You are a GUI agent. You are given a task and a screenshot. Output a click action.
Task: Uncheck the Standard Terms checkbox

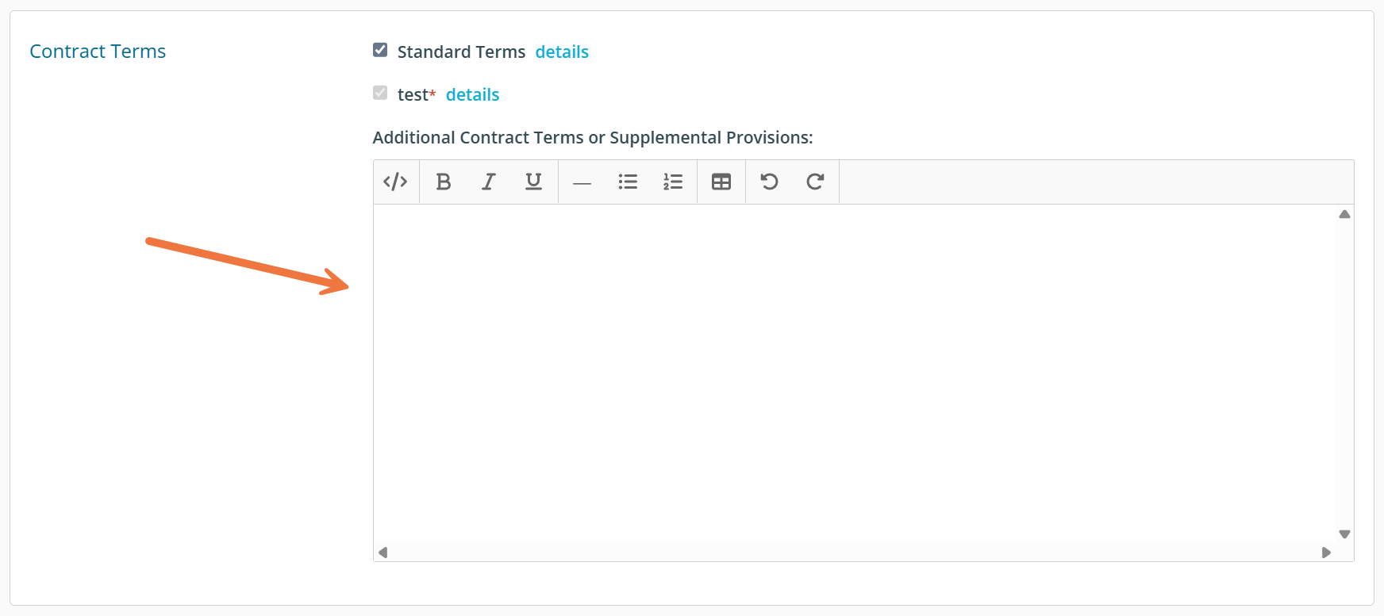point(380,51)
